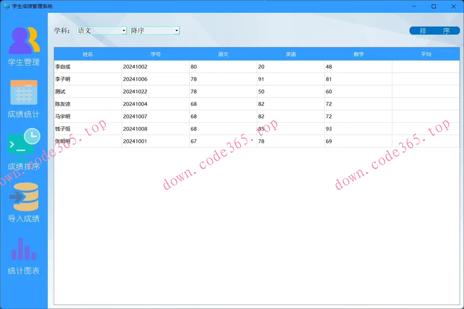Open the 统计图表 bar chart icon
The image size is (464, 309).
tap(23, 249)
